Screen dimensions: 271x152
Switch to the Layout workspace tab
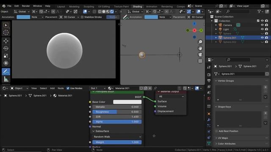(x=61, y=7)
